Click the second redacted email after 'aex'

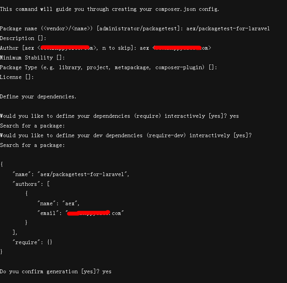(x=177, y=48)
